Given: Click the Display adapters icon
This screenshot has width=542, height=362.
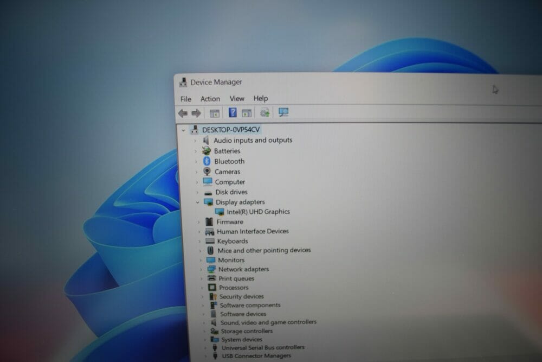Looking at the screenshot, I should [x=209, y=202].
